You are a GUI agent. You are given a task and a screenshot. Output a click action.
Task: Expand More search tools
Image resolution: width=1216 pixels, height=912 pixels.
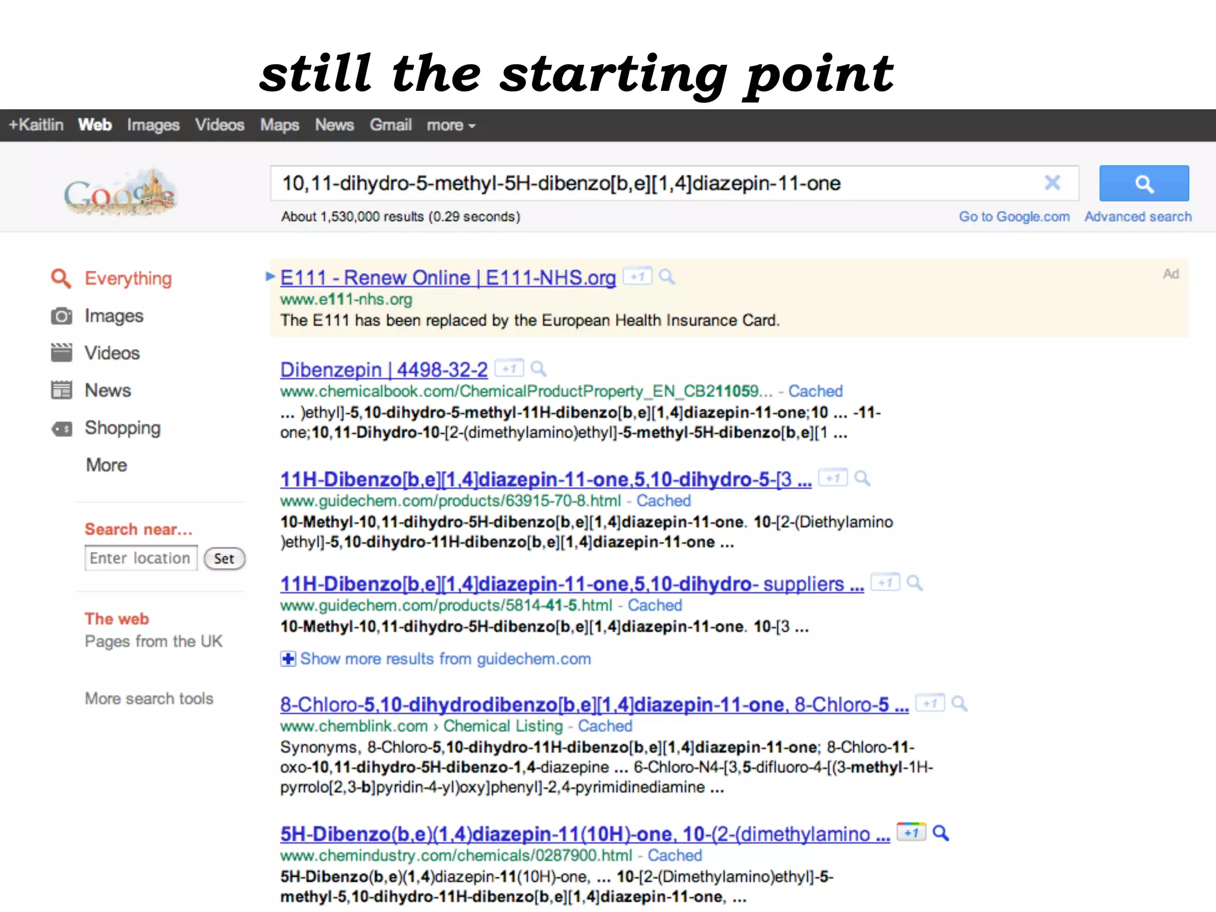tap(149, 698)
